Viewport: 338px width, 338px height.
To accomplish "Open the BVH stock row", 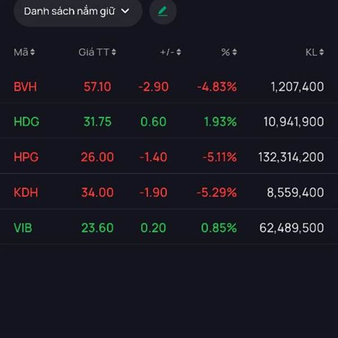I will (x=169, y=87).
